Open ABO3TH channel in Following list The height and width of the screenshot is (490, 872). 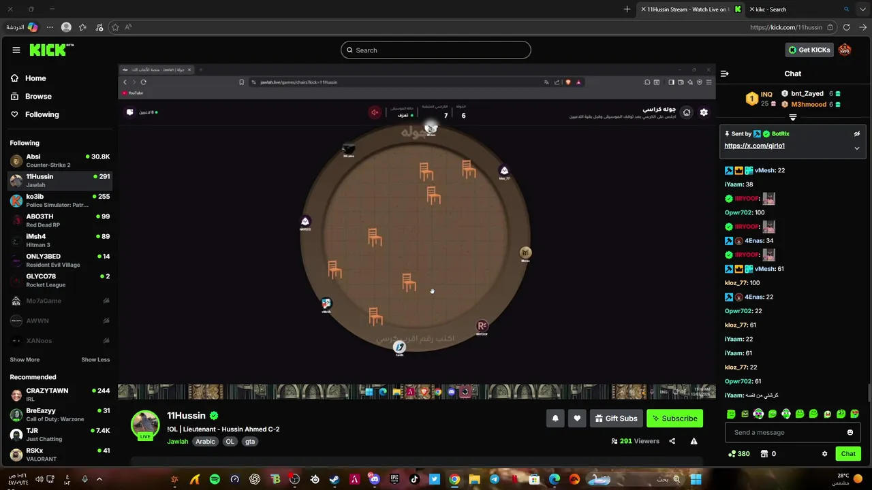(x=59, y=220)
